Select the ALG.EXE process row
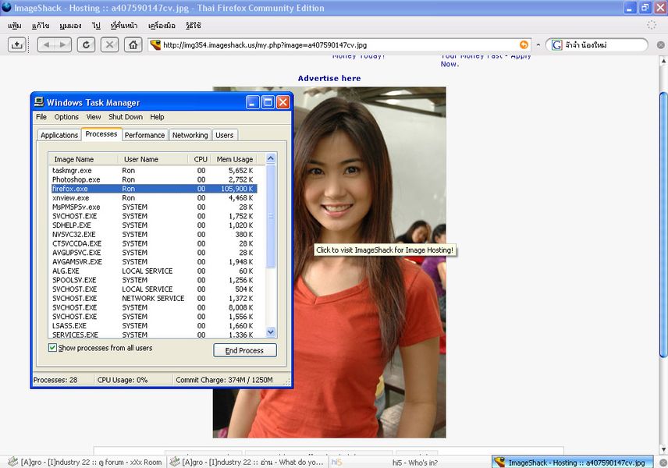The height and width of the screenshot is (468, 668). tap(154, 271)
